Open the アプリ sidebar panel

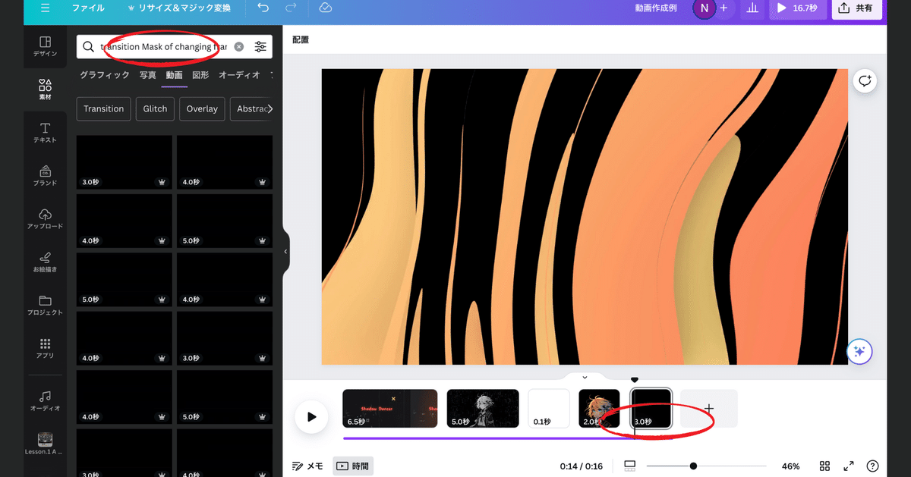[45, 349]
